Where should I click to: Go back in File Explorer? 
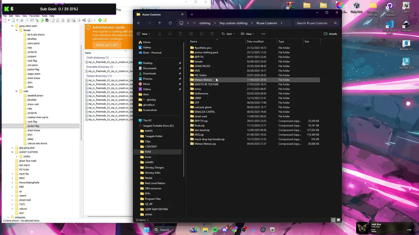pyautogui.click(x=139, y=23)
